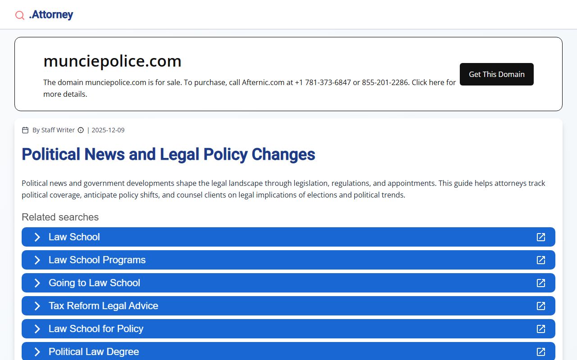Open the Law School related search
Image resolution: width=577 pixels, height=360 pixels.
288,237
